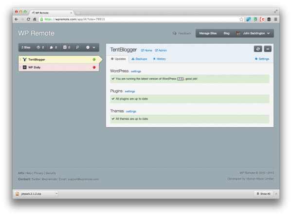Open the Chrome hamburger menu
The image size is (292, 216).
click(275, 19)
